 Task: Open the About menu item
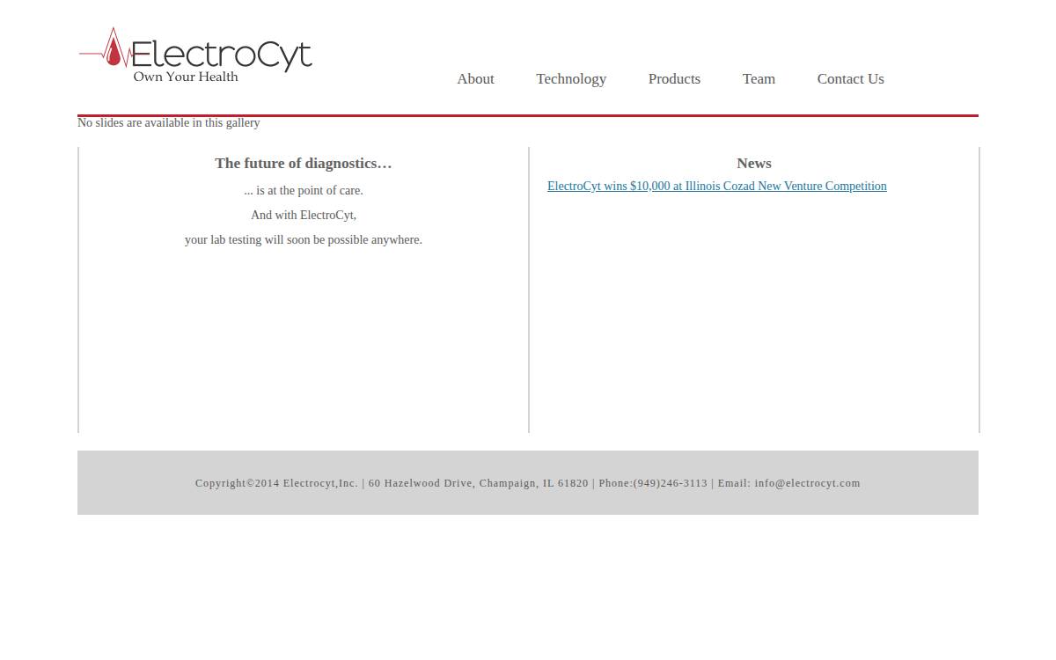click(x=475, y=79)
